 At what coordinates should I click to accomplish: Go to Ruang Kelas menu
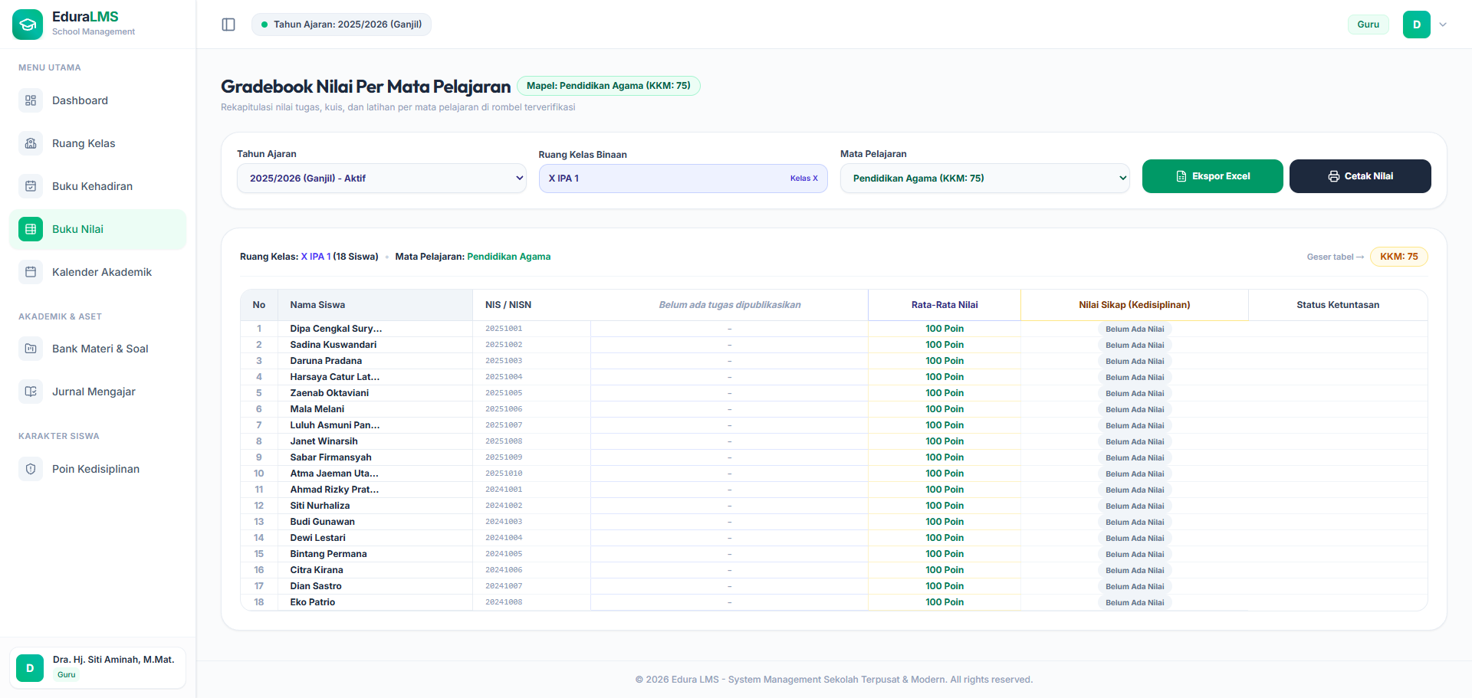click(97, 143)
